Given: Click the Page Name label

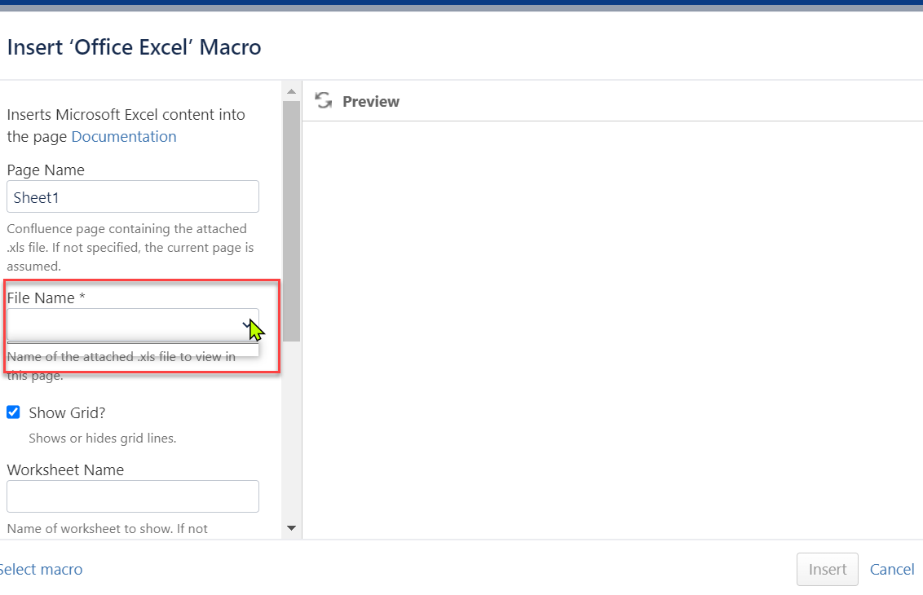Looking at the screenshot, I should (46, 170).
